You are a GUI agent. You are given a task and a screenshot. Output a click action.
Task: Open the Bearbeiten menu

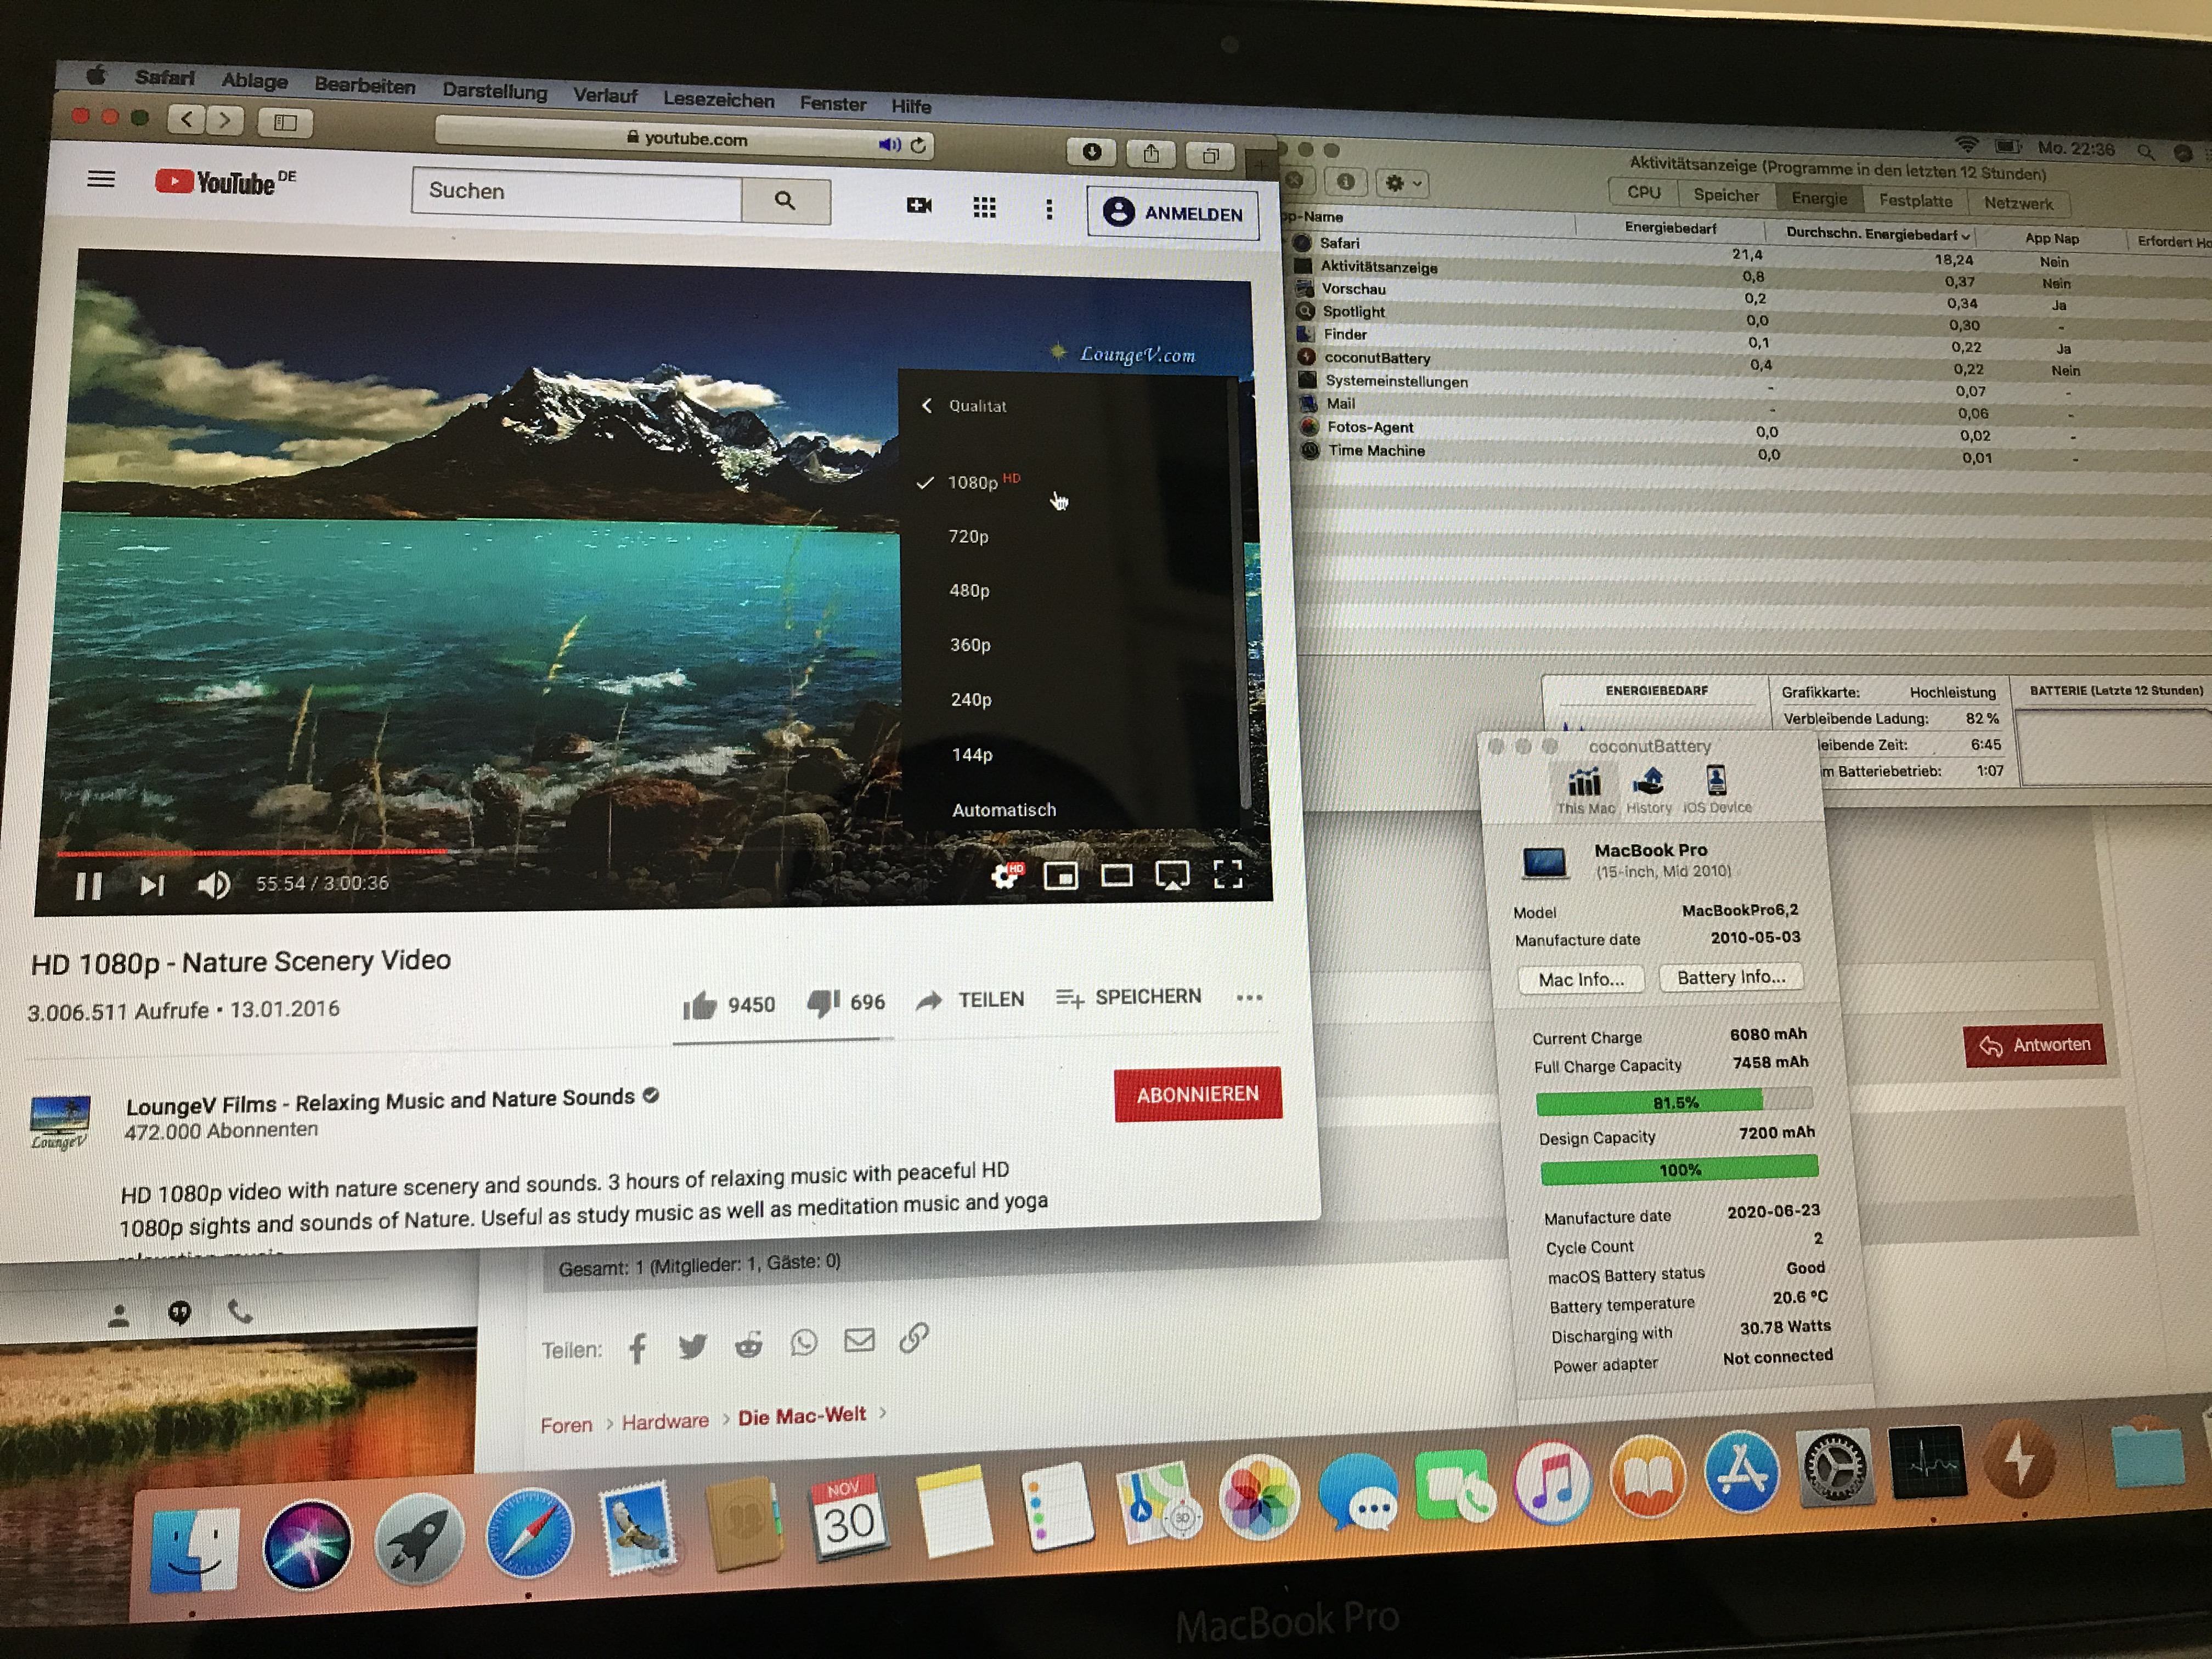pyautogui.click(x=364, y=86)
